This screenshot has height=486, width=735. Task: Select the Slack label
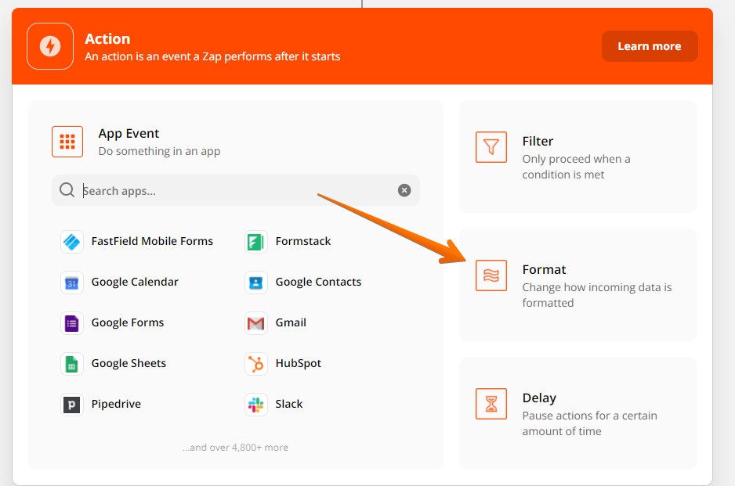(288, 404)
